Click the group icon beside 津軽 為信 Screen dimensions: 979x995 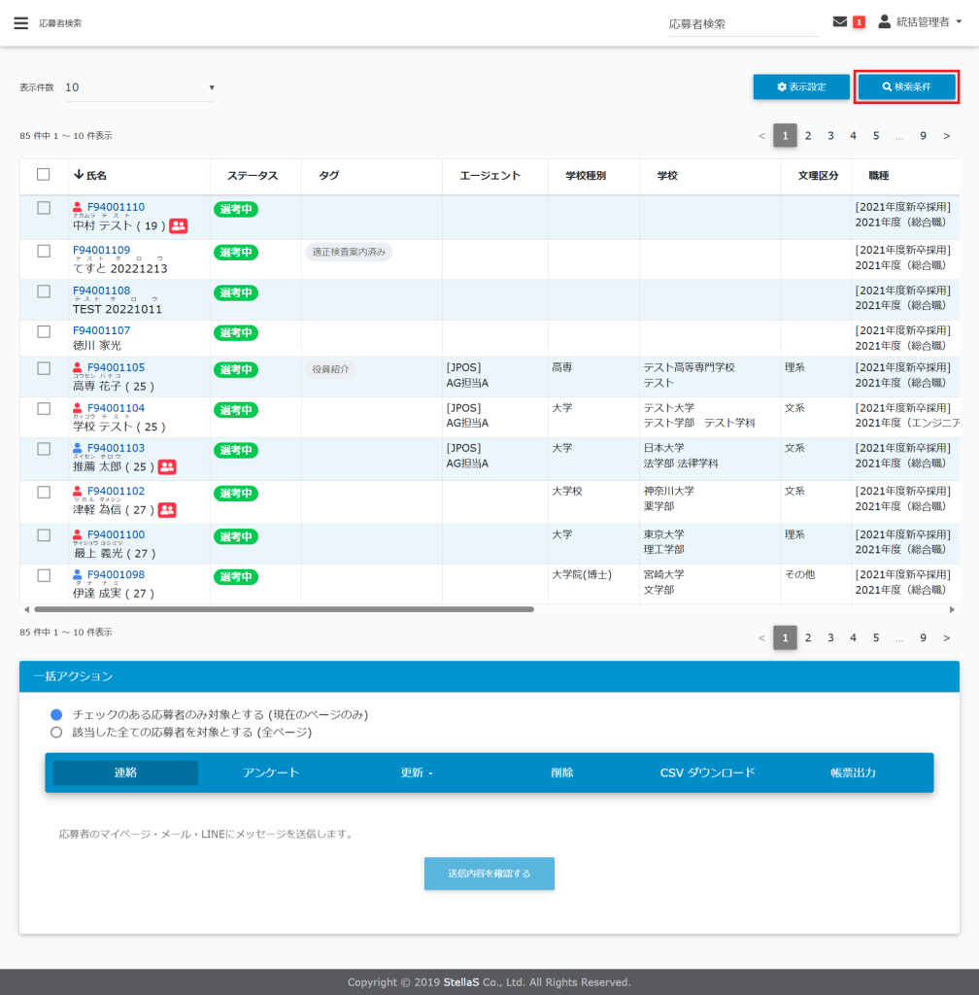[167, 510]
